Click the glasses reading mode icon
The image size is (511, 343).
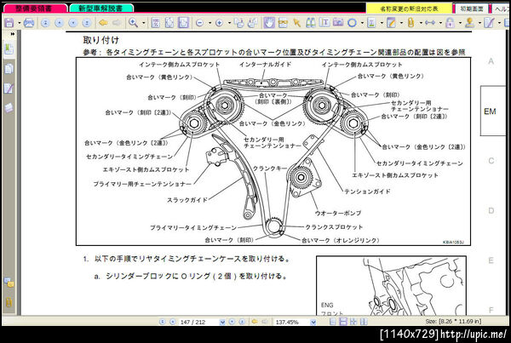(283, 23)
